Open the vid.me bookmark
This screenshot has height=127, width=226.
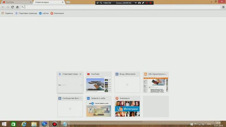tap(44, 13)
